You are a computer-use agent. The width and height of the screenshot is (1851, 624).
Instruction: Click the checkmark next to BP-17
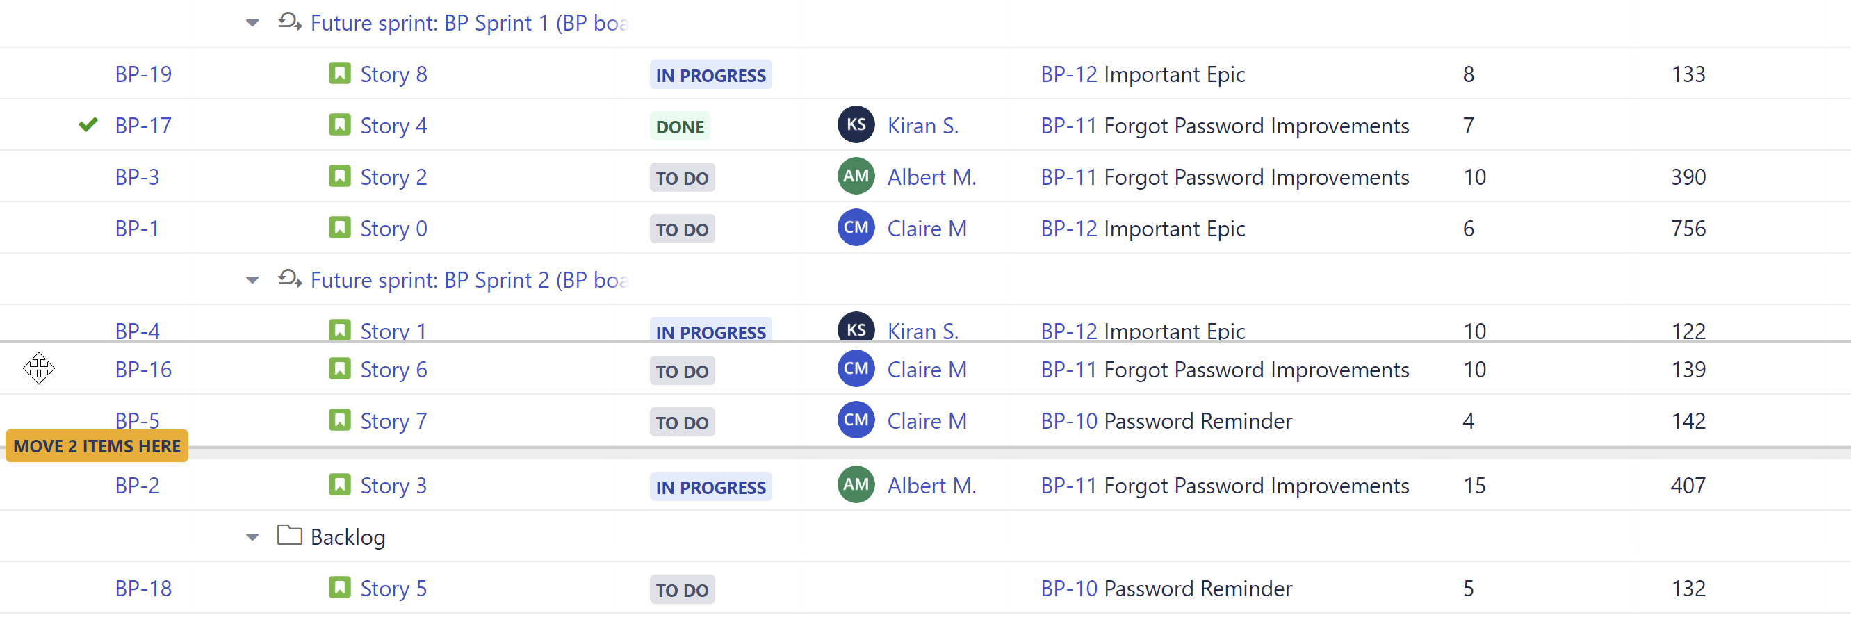(x=87, y=124)
